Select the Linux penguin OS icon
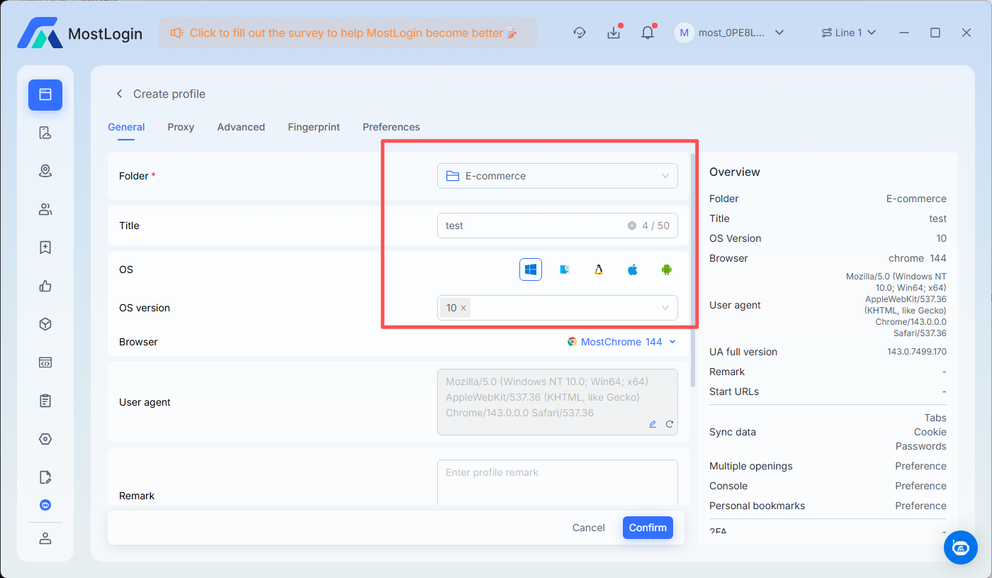This screenshot has height=578, width=992. 599,269
